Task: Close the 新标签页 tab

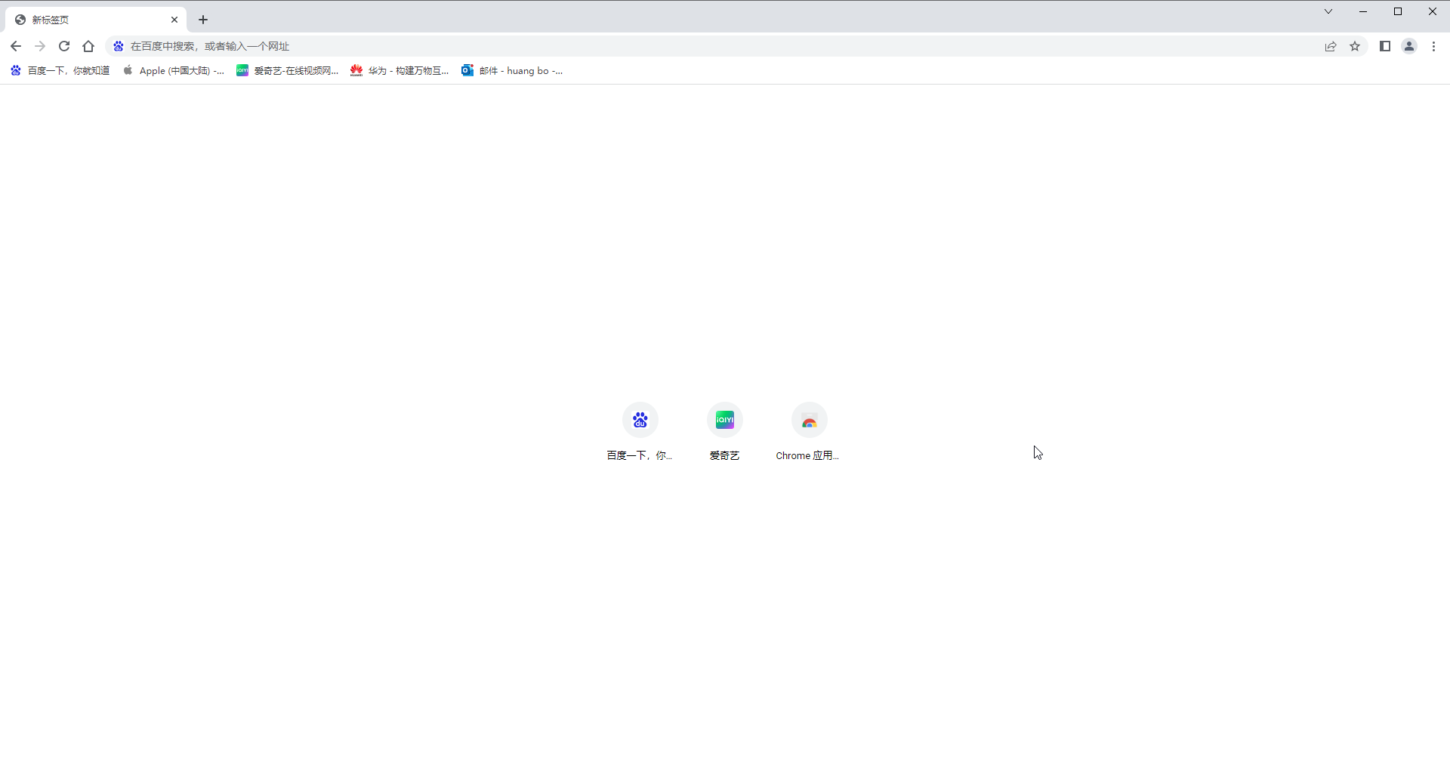Action: (x=174, y=20)
